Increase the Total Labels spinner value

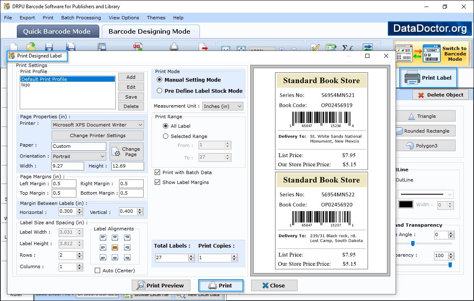click(191, 256)
